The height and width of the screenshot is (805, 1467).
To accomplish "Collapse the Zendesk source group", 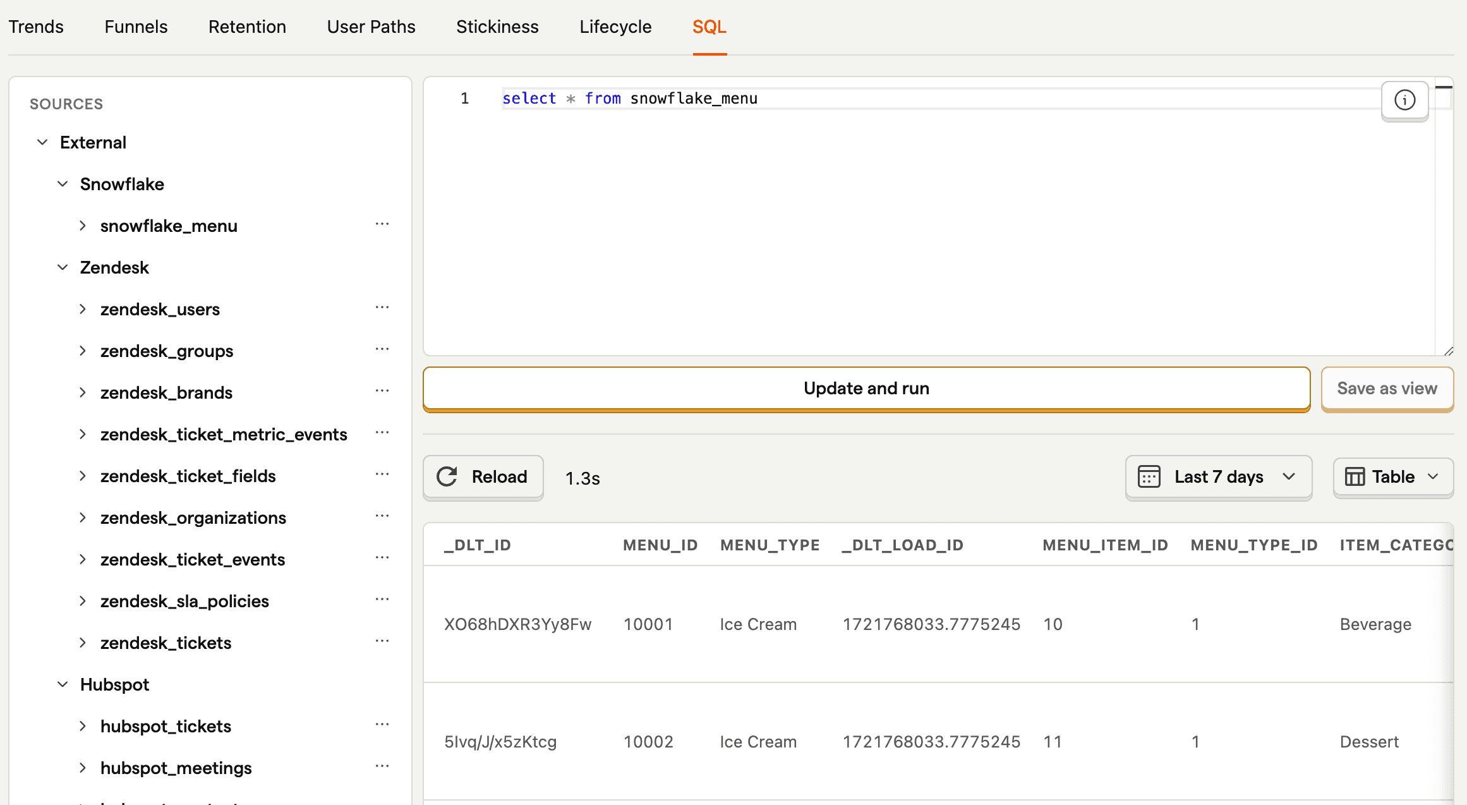I will click(63, 267).
